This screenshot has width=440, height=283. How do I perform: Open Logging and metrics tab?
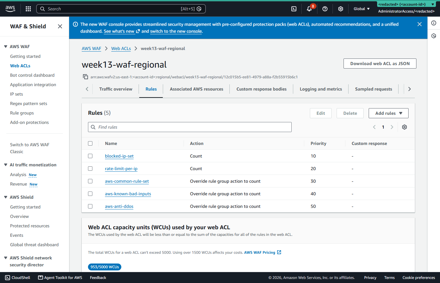point(321,89)
